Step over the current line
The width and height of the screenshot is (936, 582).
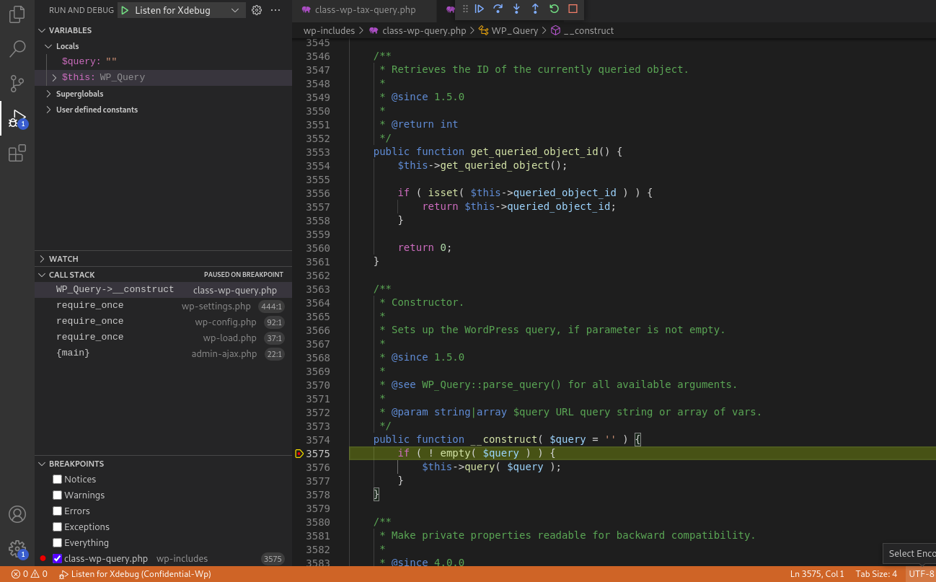(x=498, y=9)
